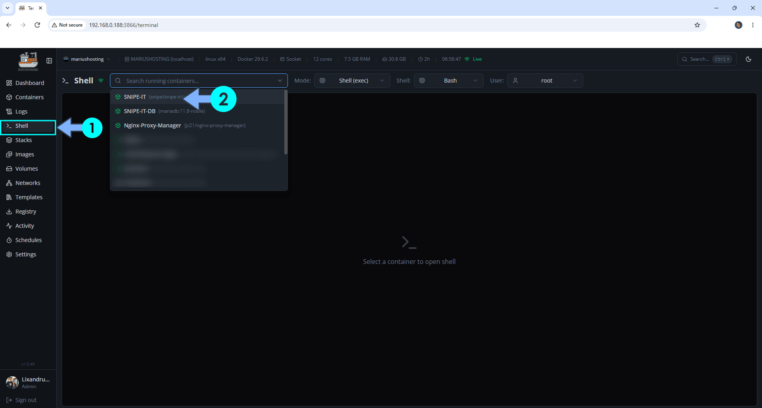Click the Docker 29.6.2 version text
This screenshot has height=408, width=762.
(253, 59)
